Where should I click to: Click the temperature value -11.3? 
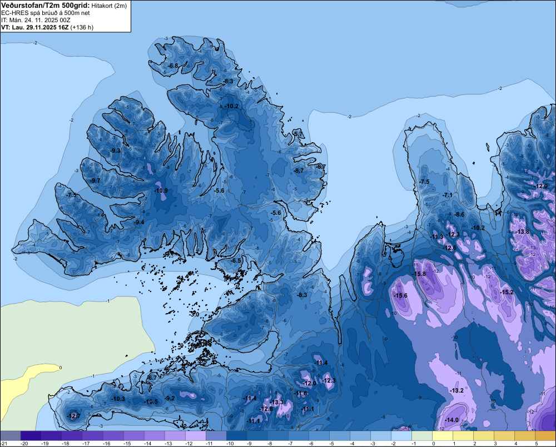coord(437,237)
